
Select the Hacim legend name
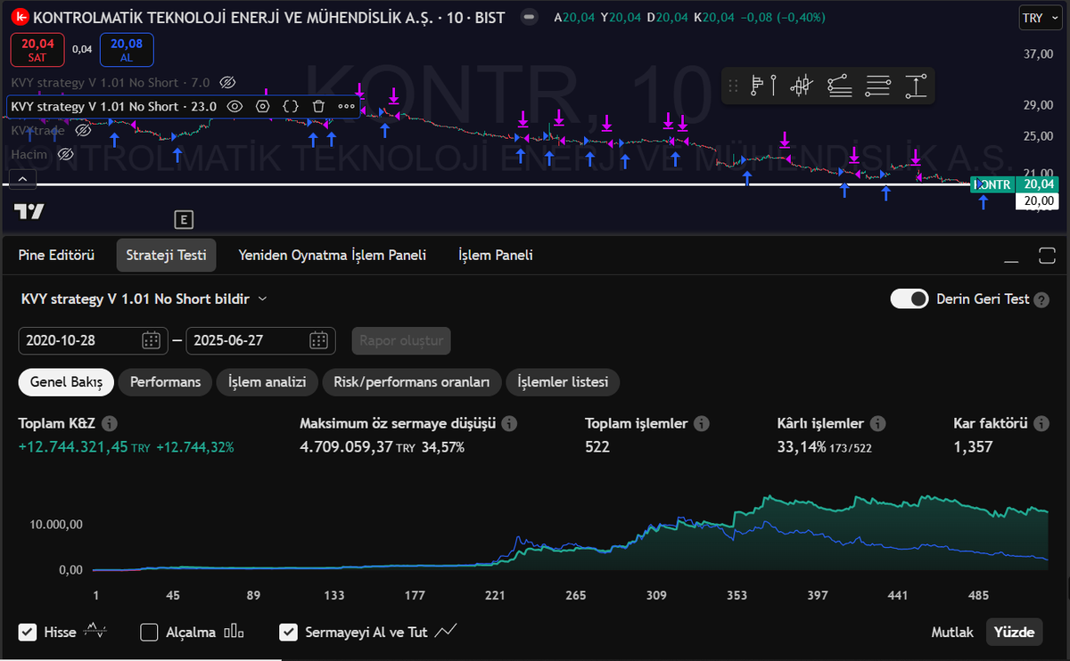point(29,154)
